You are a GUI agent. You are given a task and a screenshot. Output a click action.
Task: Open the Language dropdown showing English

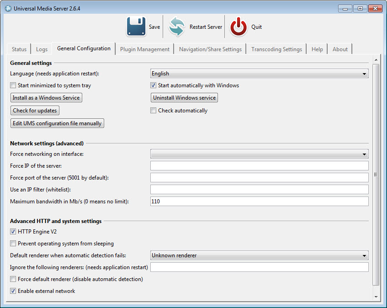click(260, 74)
